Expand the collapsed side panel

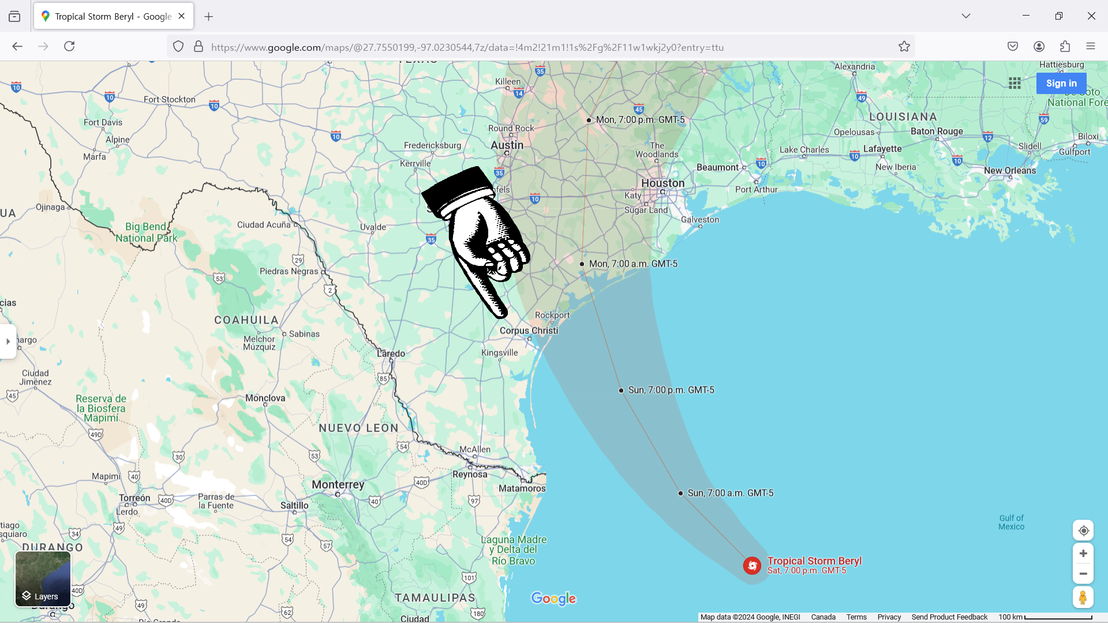pyautogui.click(x=8, y=341)
